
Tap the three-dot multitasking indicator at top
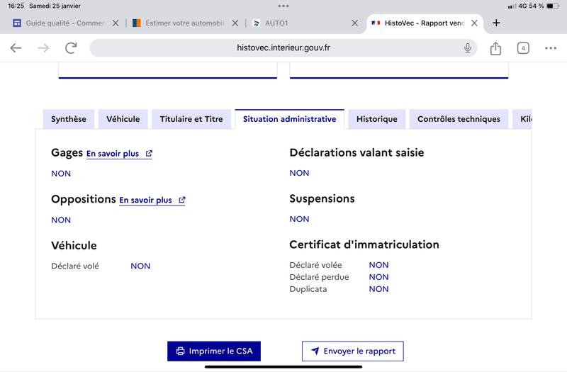pos(283,6)
